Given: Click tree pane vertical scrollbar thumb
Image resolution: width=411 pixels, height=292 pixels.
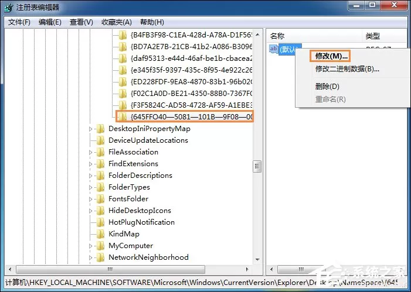Looking at the screenshot, I should [x=257, y=166].
